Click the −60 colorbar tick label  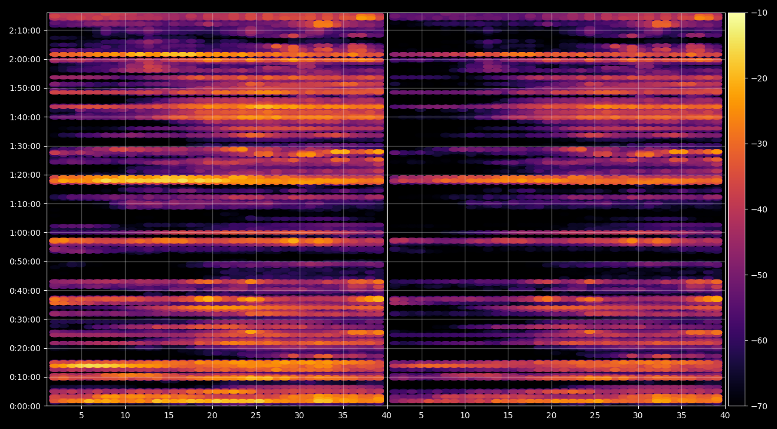point(759,340)
